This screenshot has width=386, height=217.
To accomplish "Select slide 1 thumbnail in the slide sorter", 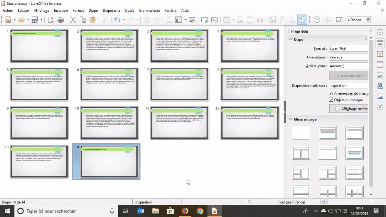I will (x=39, y=46).
